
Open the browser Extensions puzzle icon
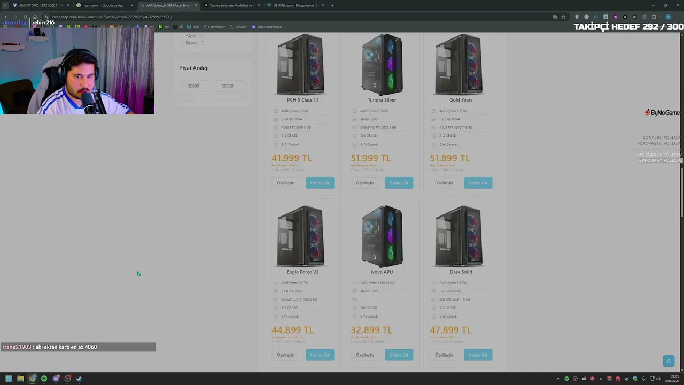click(654, 17)
